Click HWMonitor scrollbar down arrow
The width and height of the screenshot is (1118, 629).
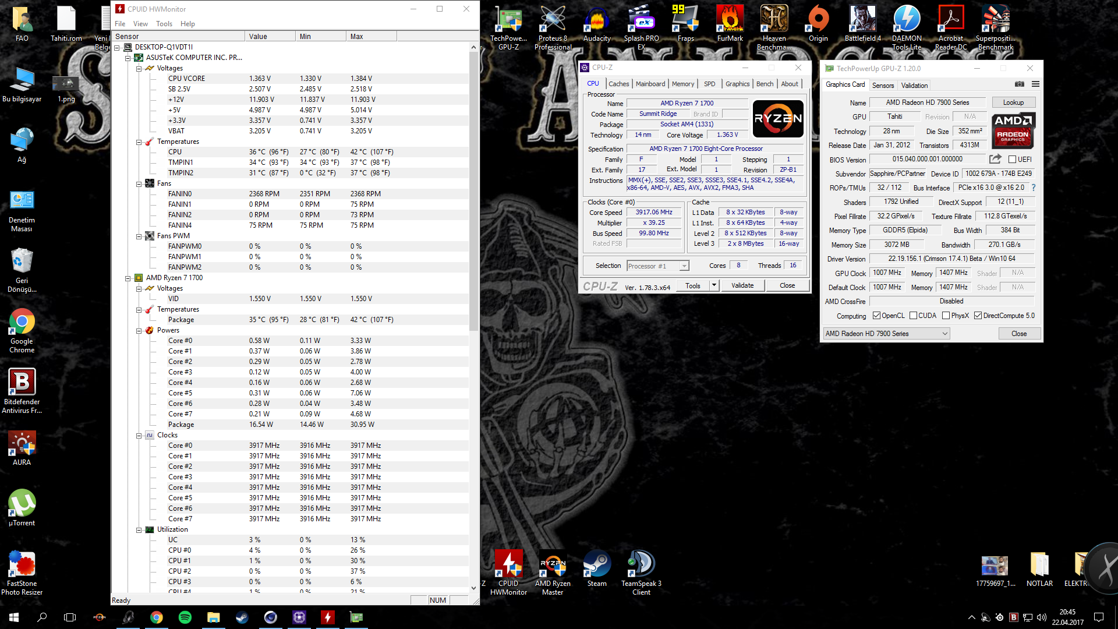473,588
